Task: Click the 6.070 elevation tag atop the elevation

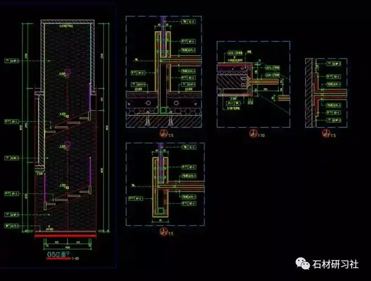Action: pyautogui.click(x=66, y=25)
